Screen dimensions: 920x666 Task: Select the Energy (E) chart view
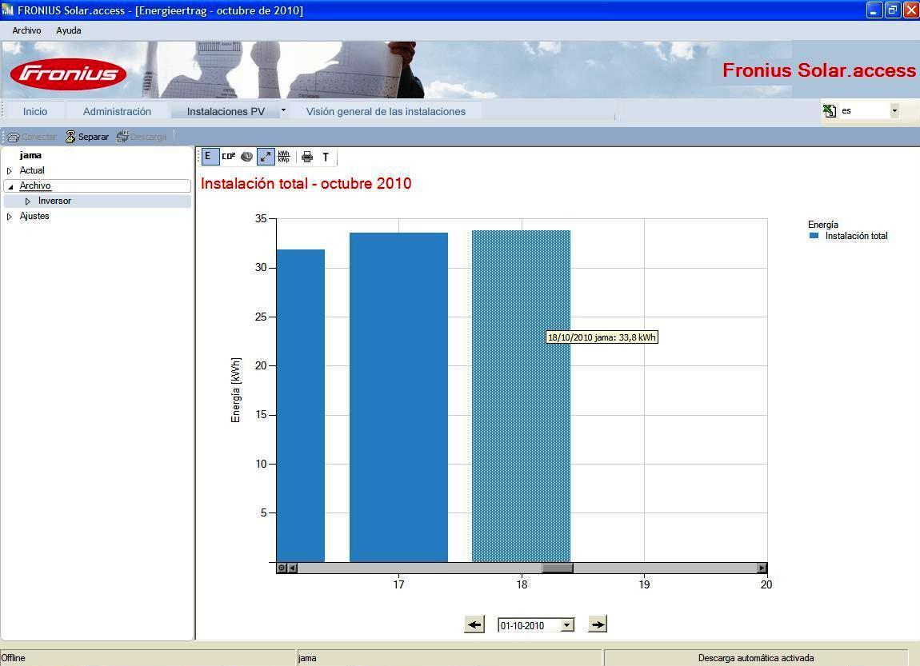pos(208,157)
